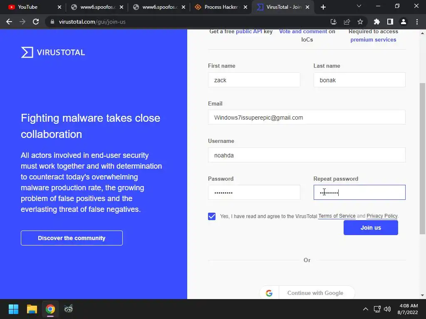
Task: Select the VirusTotal - Join tab
Action: pyautogui.click(x=282, y=7)
